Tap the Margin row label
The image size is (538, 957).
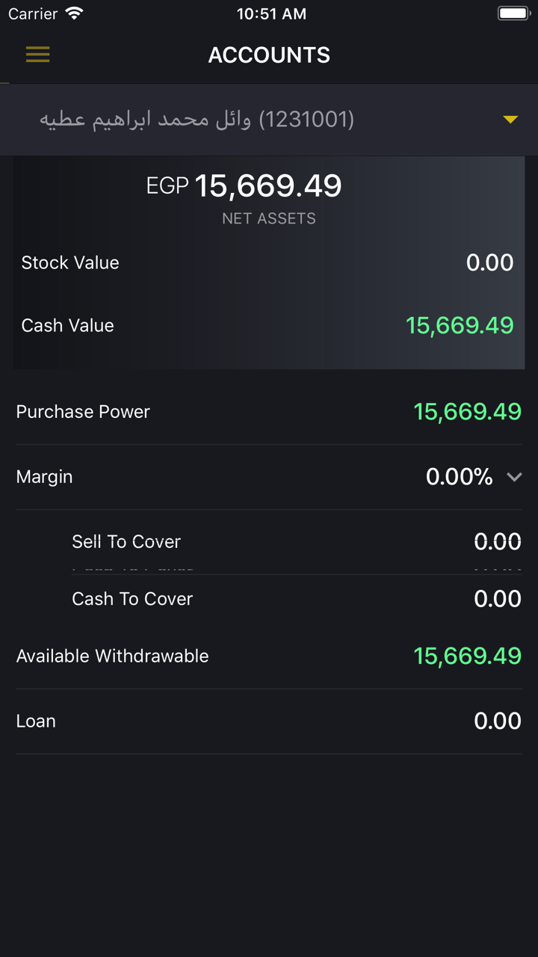pos(44,477)
